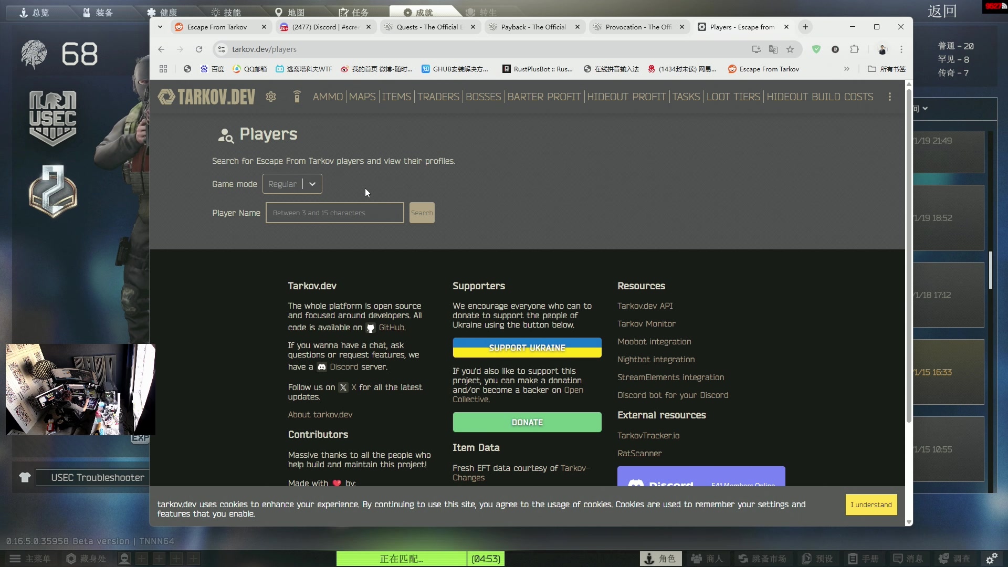This screenshot has width=1008, height=567.
Task: Open a new browser tab with plus
Action: [805, 27]
